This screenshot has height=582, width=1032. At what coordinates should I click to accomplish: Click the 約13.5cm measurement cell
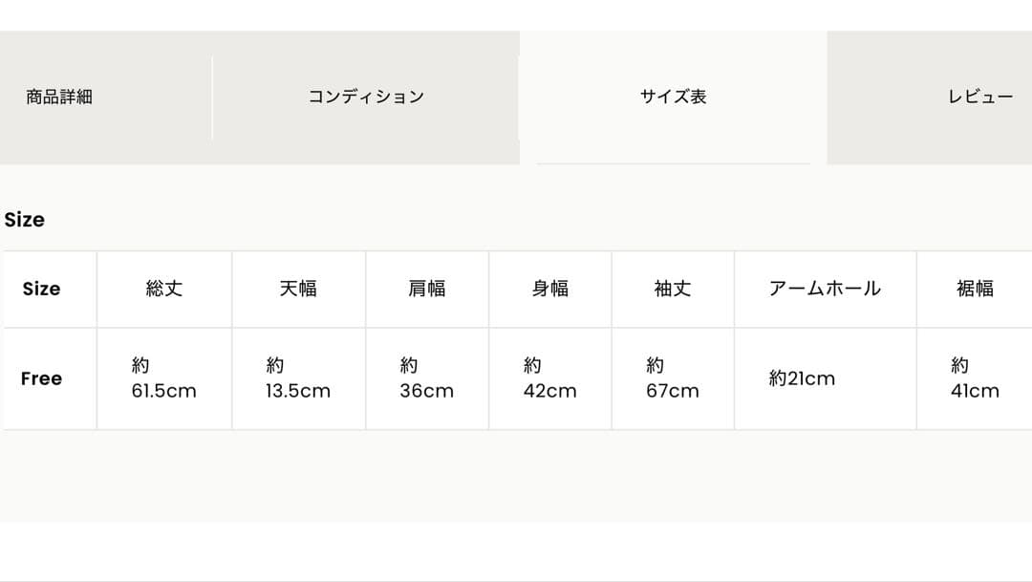(x=297, y=377)
